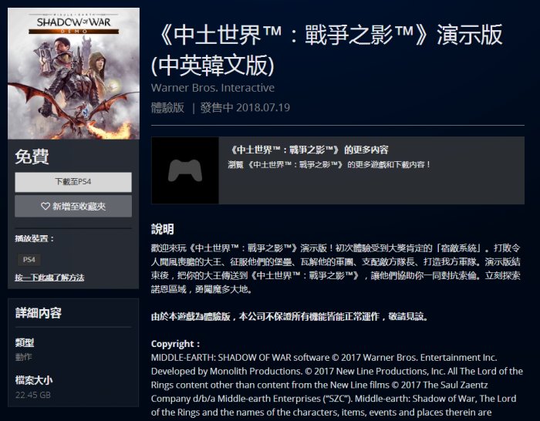Click the 動作 genre value under 類型
The height and width of the screenshot is (421, 540).
click(x=23, y=357)
